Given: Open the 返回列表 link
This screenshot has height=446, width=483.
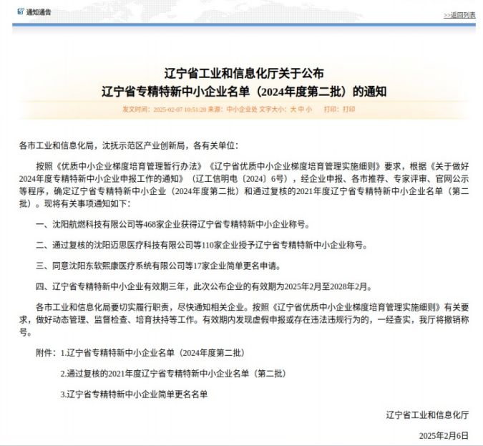Looking at the screenshot, I should [459, 14].
